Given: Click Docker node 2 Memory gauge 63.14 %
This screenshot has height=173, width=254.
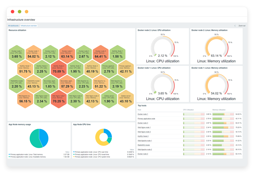Looking at the screenshot, I should coord(216,47).
